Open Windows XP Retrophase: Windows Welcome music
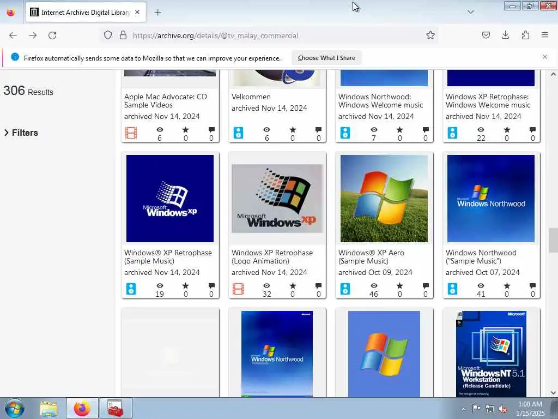558x419 pixels. (488, 101)
